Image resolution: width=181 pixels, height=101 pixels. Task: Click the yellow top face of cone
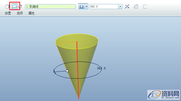[85, 40]
